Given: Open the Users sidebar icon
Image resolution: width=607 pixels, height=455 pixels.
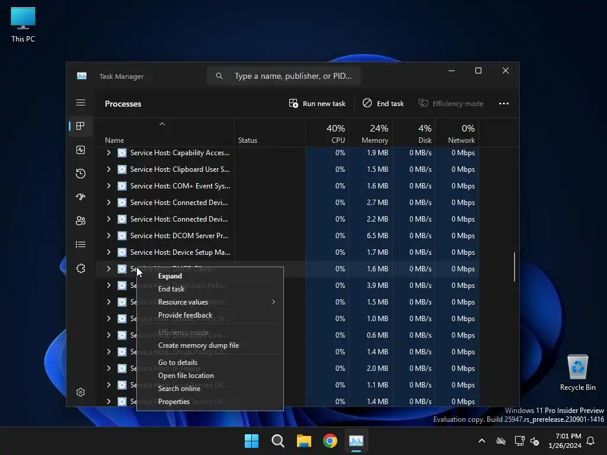Looking at the screenshot, I should (x=81, y=220).
